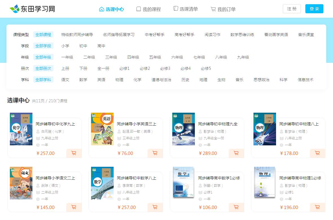Select 小学 in the 学段 filter
333x220 pixels.
click(x=65, y=46)
